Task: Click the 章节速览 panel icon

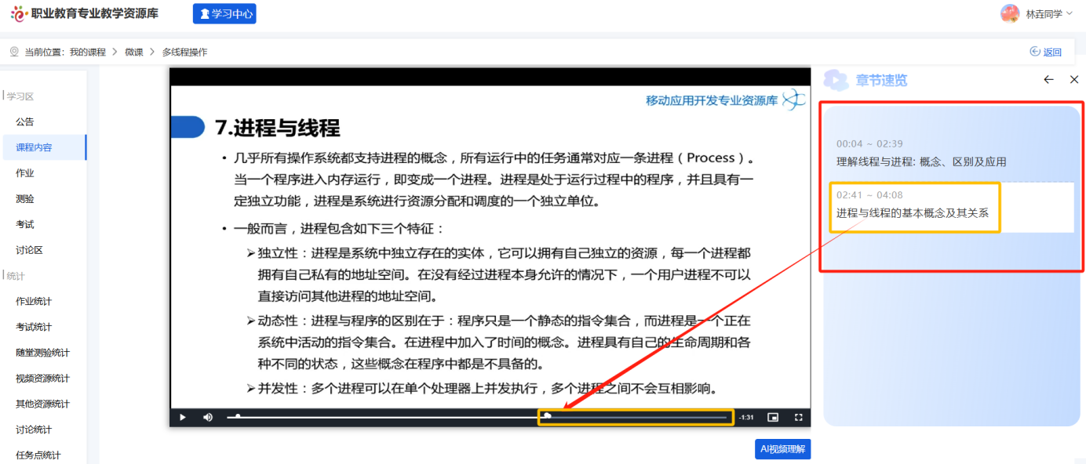Action: pyautogui.click(x=834, y=79)
